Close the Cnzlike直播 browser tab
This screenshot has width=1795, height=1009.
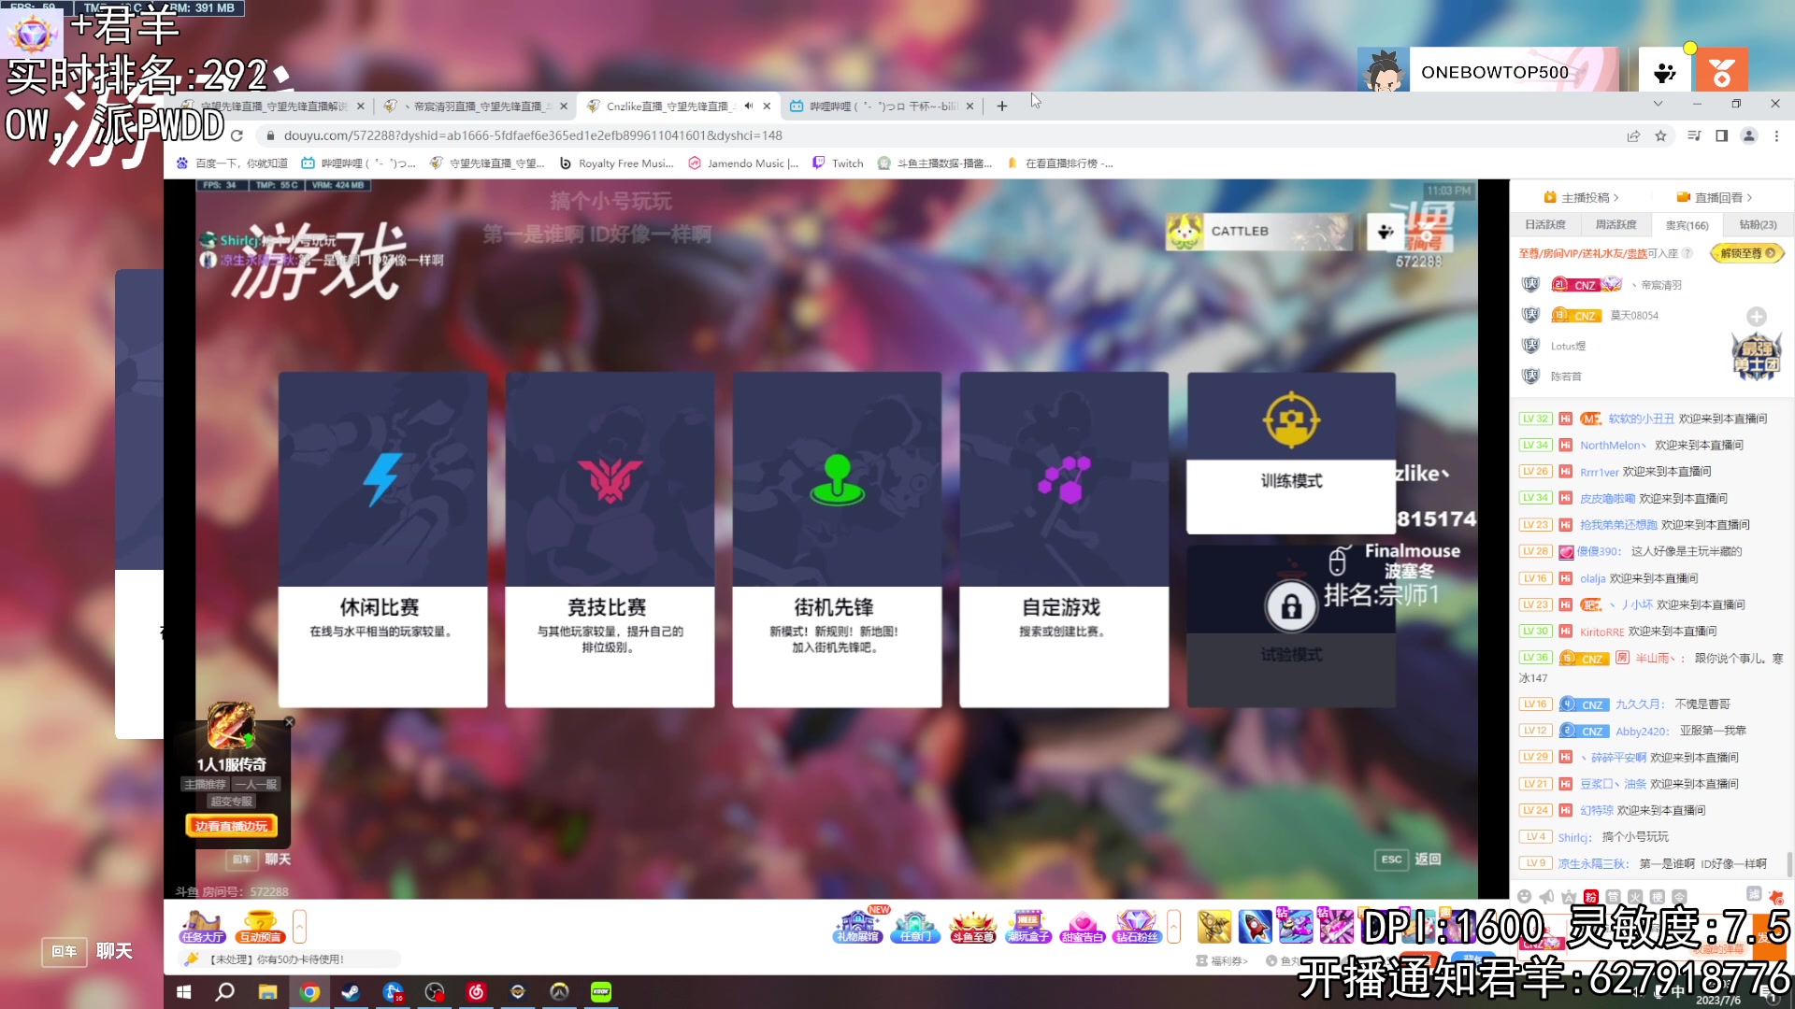[x=767, y=106]
